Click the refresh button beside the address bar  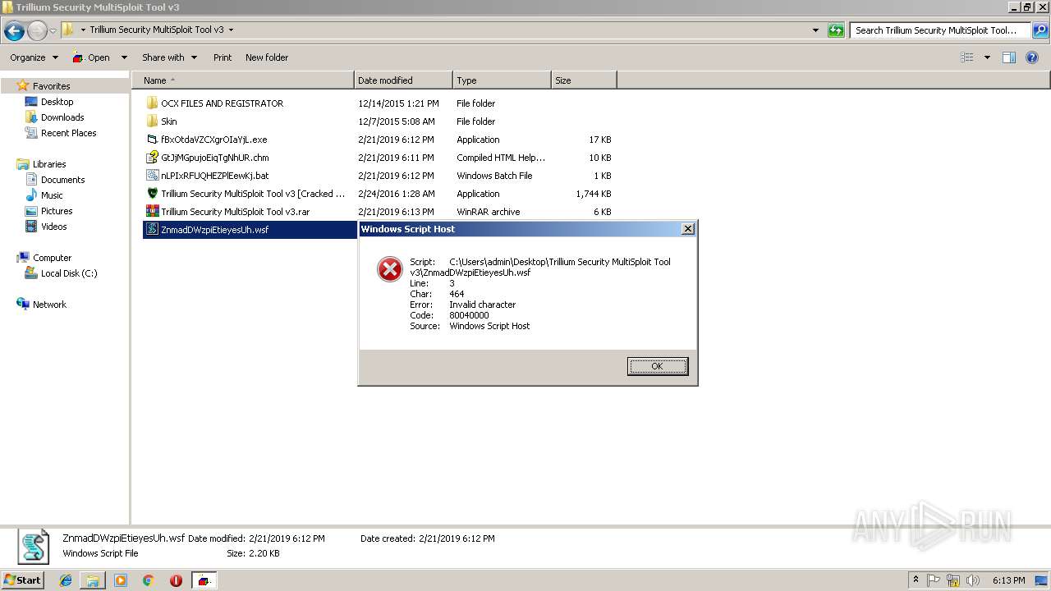point(836,30)
